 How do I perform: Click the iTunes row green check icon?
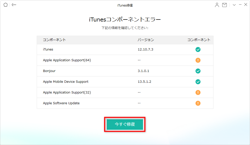pos(198,49)
